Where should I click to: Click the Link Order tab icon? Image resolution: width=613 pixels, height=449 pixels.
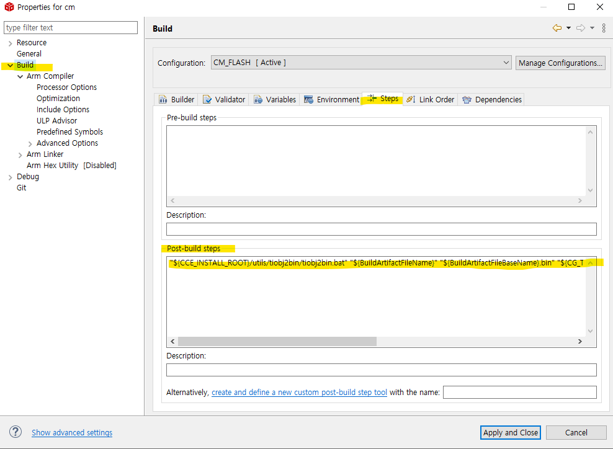(411, 100)
